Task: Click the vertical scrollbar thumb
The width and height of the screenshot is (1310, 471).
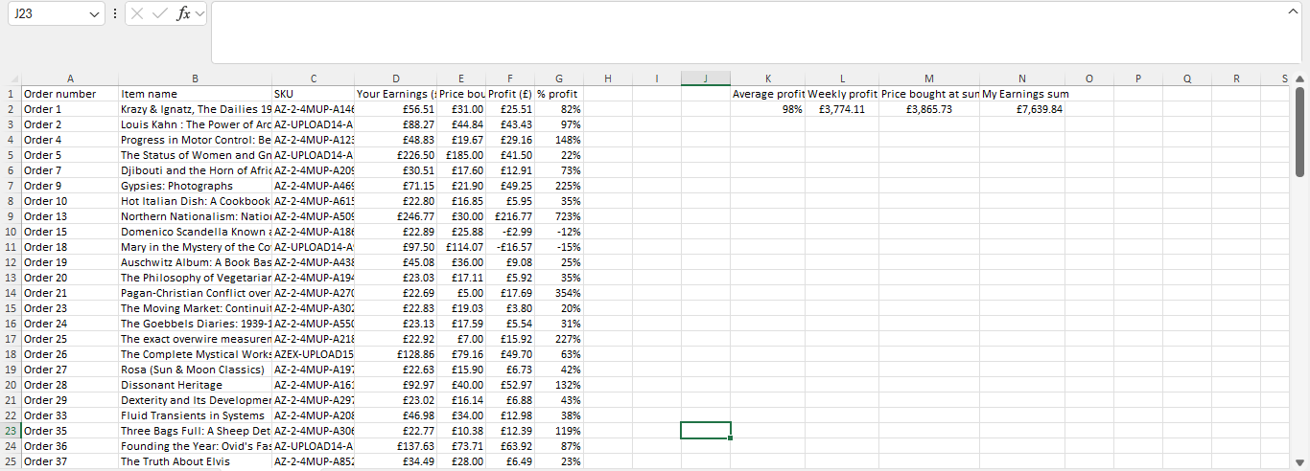Action: point(1300,131)
